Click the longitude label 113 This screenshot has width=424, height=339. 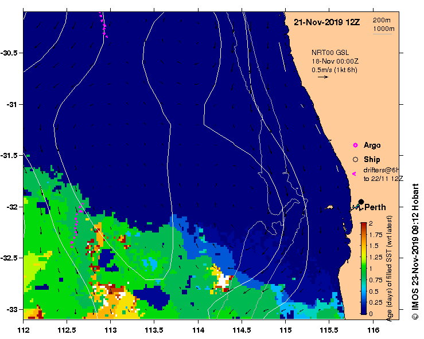pos(111,330)
